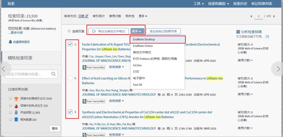The image size is (283, 137).
Task: Choose the Publons claim menu entry
Action: pyautogui.click(x=158, y=59)
